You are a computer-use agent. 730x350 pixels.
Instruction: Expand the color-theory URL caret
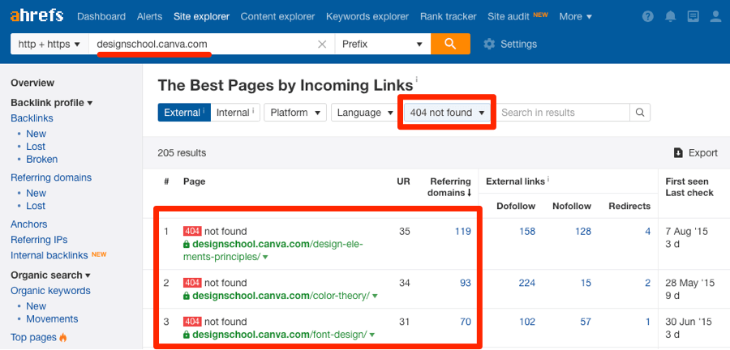coord(375,296)
